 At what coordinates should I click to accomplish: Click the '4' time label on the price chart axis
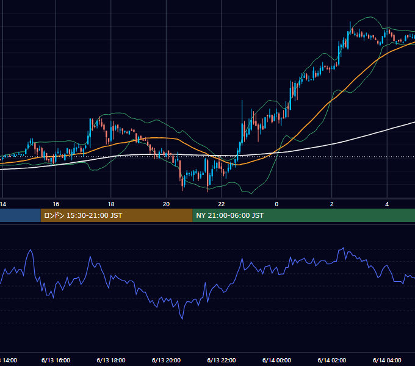[387, 204]
